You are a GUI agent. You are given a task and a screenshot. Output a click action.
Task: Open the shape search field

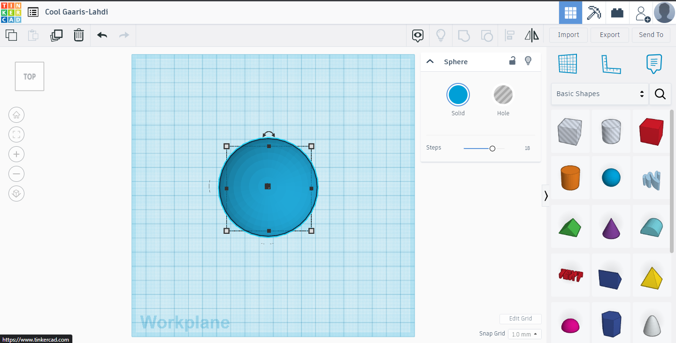point(660,94)
